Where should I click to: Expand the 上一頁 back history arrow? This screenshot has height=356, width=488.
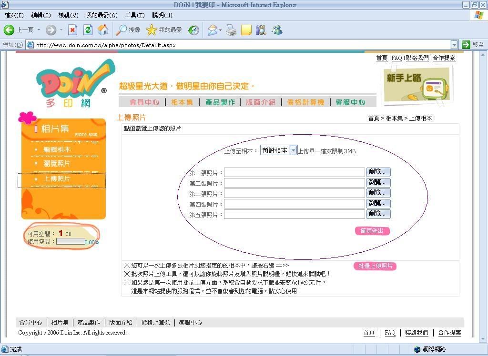(39, 30)
